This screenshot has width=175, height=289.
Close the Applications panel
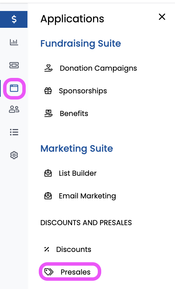(162, 17)
